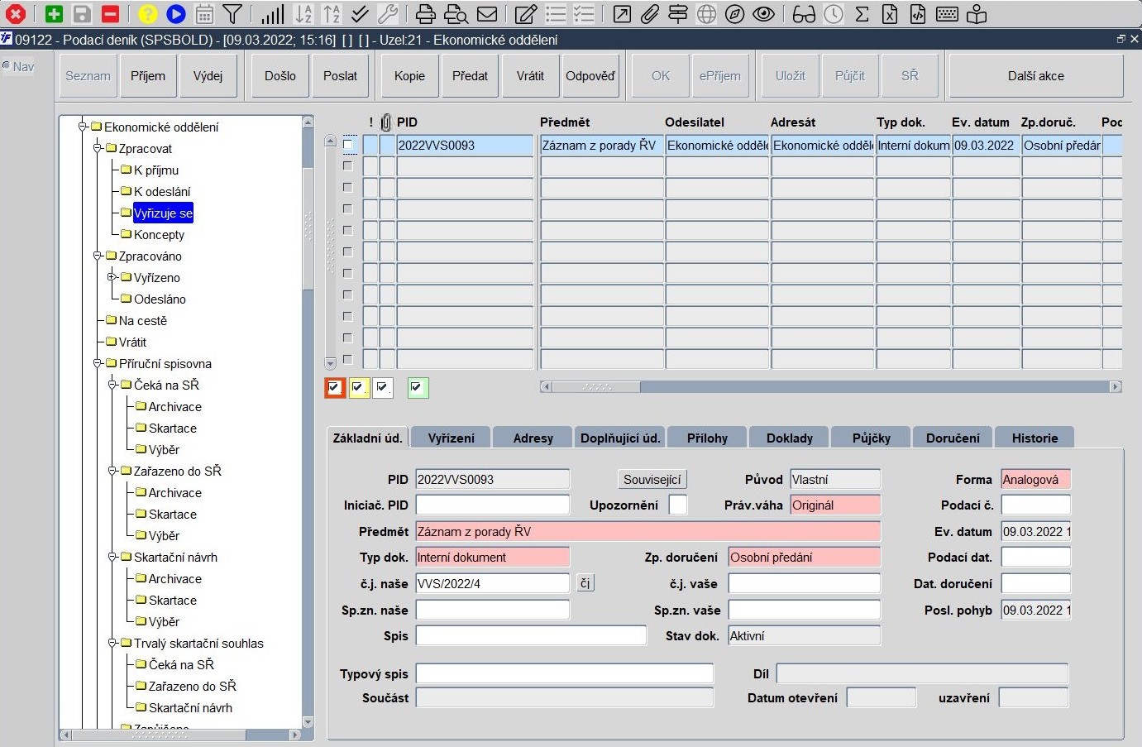Click the sort A-Z descending icon
This screenshot has width=1142, height=747.
tap(304, 14)
